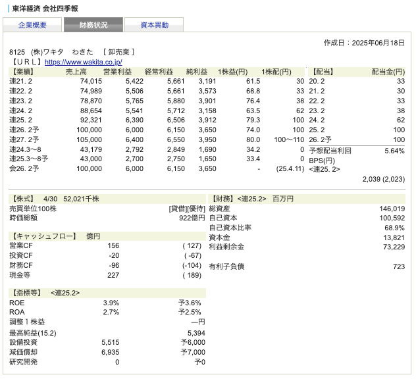Click the 総資産 value 146,019
The image size is (416, 379).
click(x=392, y=209)
